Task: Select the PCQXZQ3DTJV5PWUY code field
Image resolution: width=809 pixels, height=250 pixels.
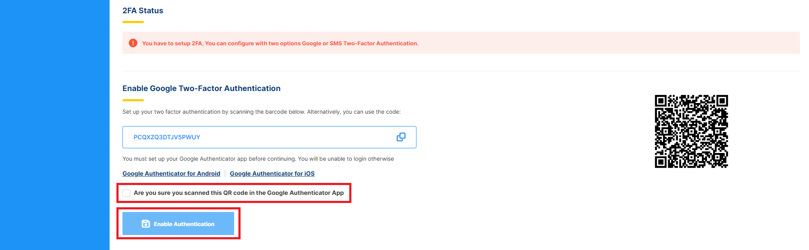Action: (269, 137)
